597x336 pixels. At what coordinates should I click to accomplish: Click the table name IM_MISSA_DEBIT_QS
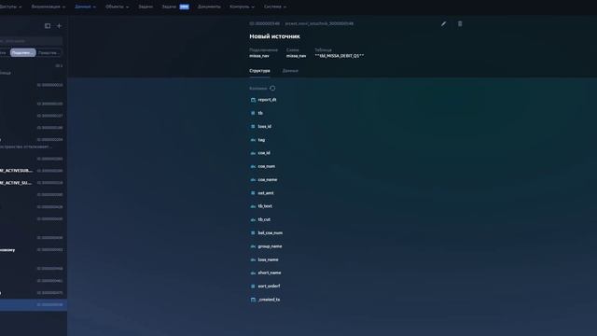pyautogui.click(x=340, y=56)
